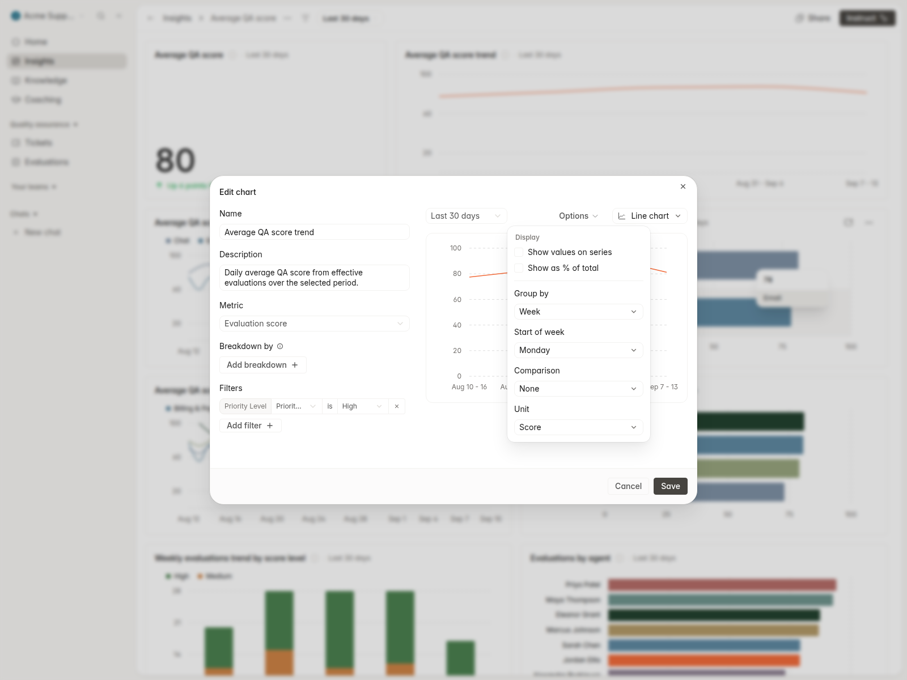Save the chart changes

coord(671,486)
